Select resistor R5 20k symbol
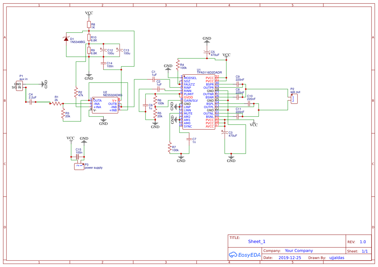378x267 pixels. (x=155, y=113)
